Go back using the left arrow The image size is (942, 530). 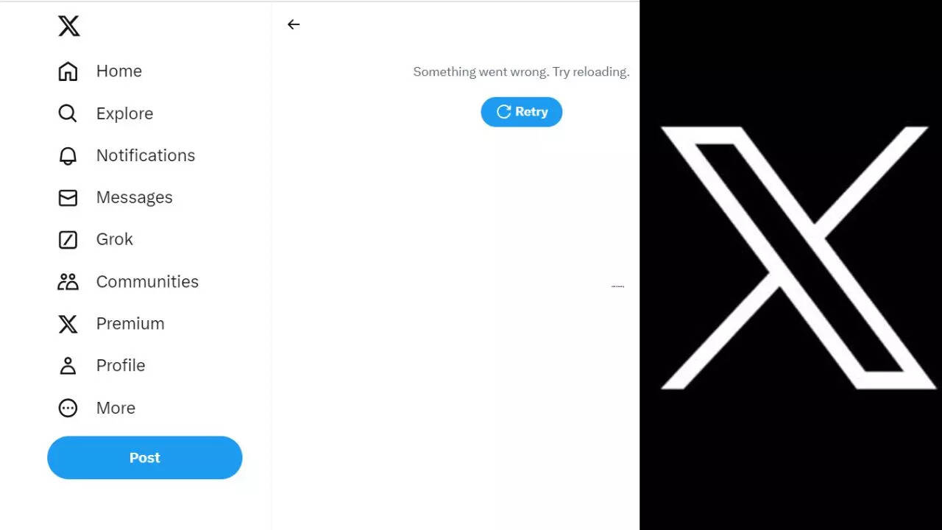click(294, 24)
